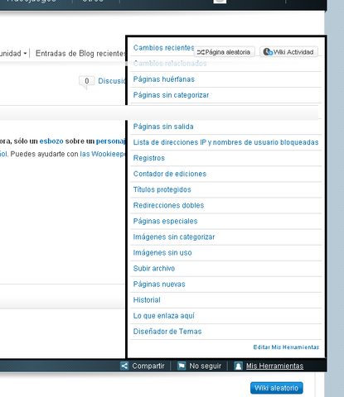Click the flag icon beside No seguir
This screenshot has width=344, height=397.
point(182,366)
